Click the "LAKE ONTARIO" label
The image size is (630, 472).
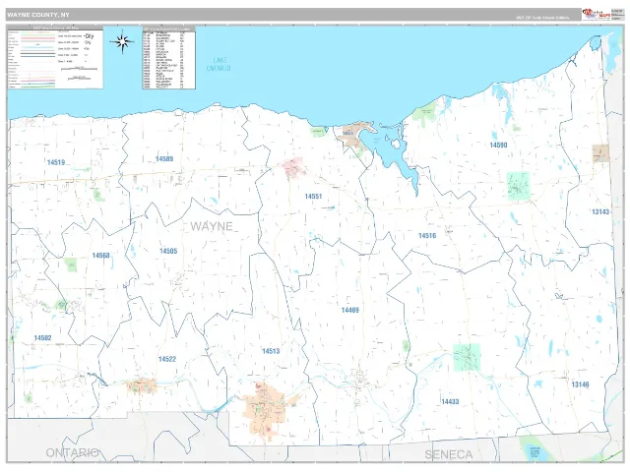(x=219, y=64)
